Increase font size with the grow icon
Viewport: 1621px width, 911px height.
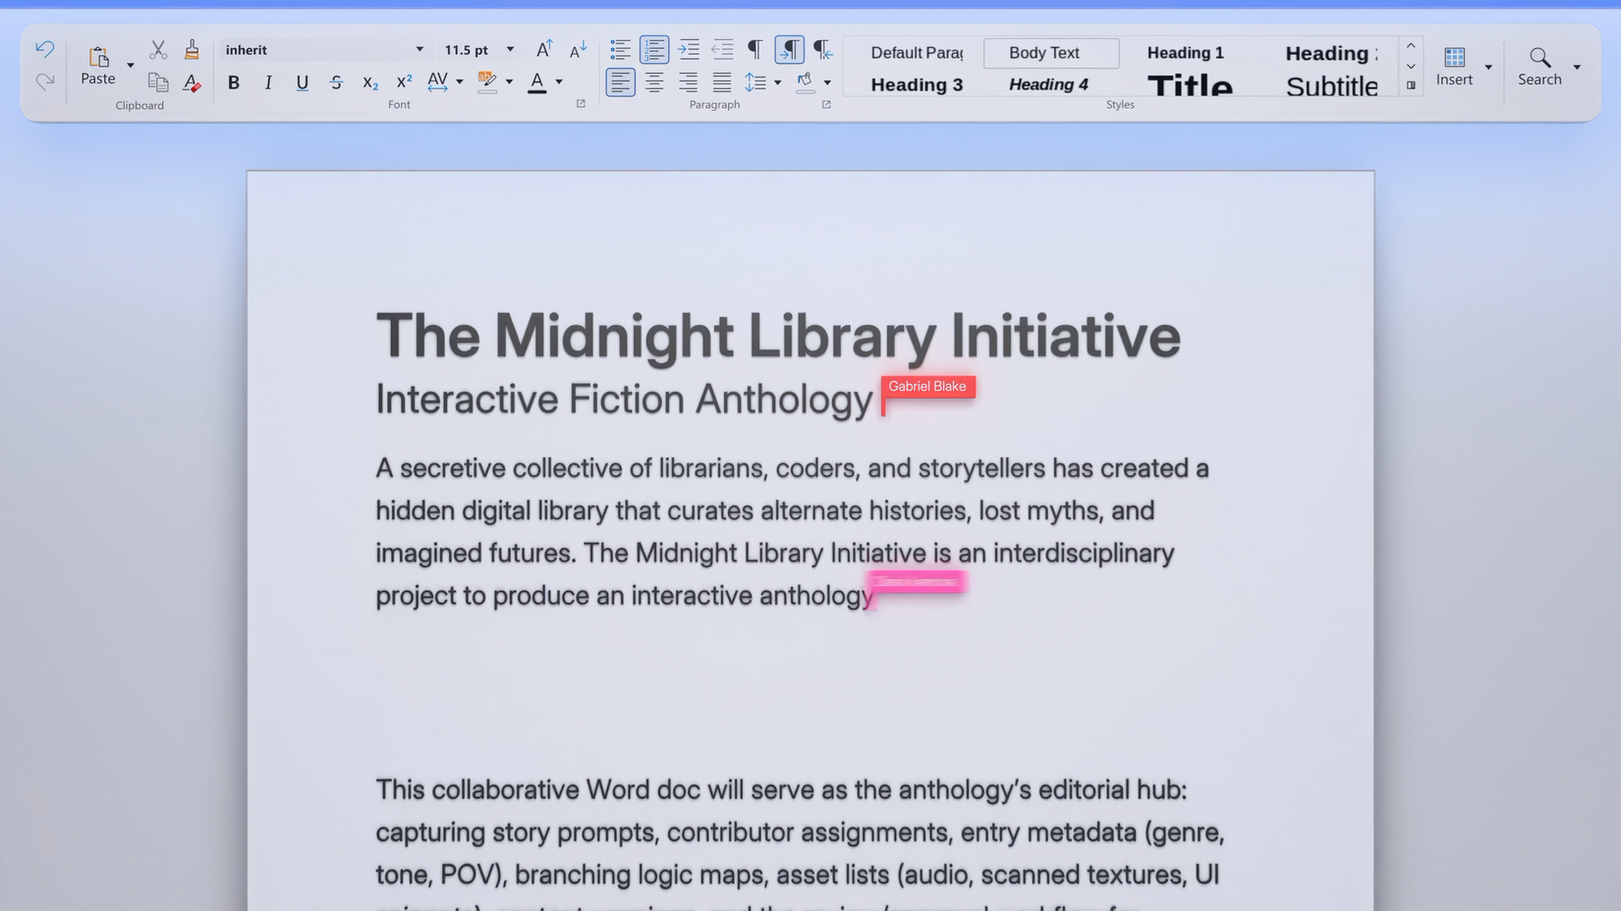543,49
